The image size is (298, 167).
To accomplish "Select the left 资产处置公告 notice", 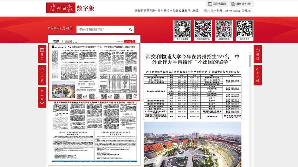I will [73, 146].
